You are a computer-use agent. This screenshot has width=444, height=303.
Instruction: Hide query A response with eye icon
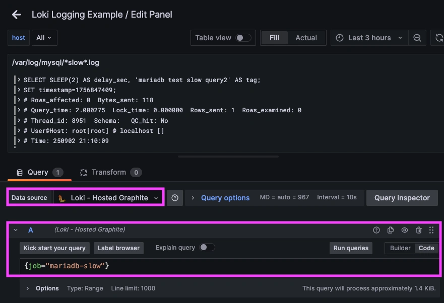(405, 230)
